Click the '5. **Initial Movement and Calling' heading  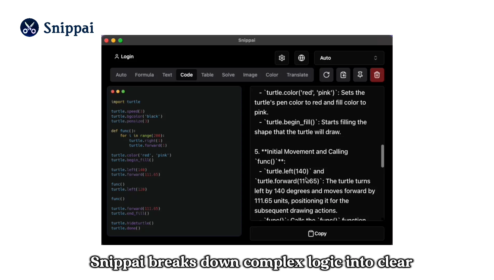[301, 152]
